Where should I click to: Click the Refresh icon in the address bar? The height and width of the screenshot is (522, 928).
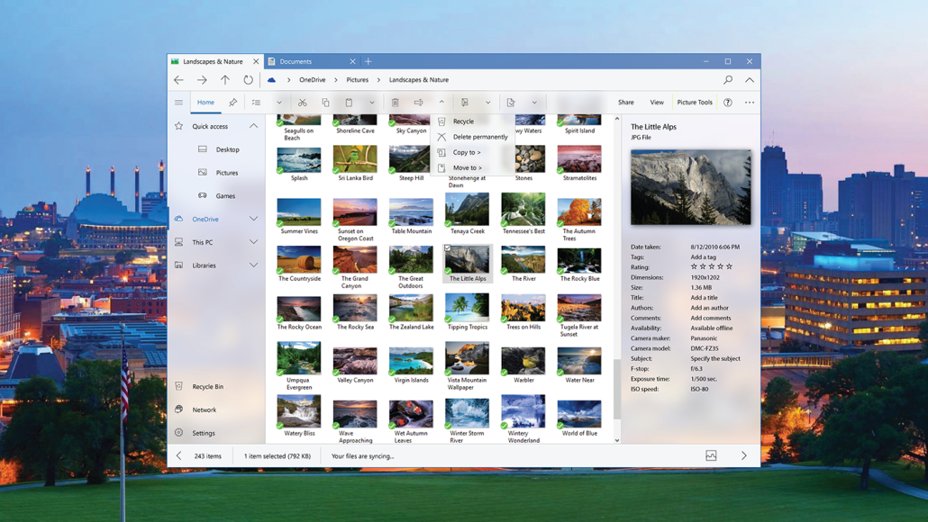[x=247, y=79]
